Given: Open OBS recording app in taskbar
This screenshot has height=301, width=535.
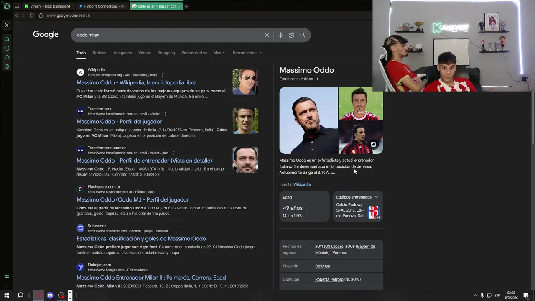Looking at the screenshot, I should pyautogui.click(x=61, y=296).
